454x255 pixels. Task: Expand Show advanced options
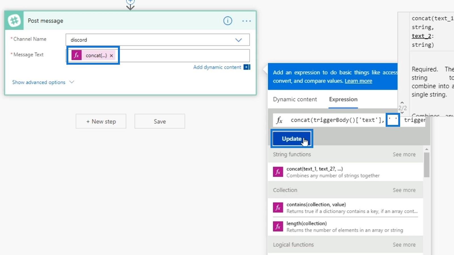tap(43, 82)
